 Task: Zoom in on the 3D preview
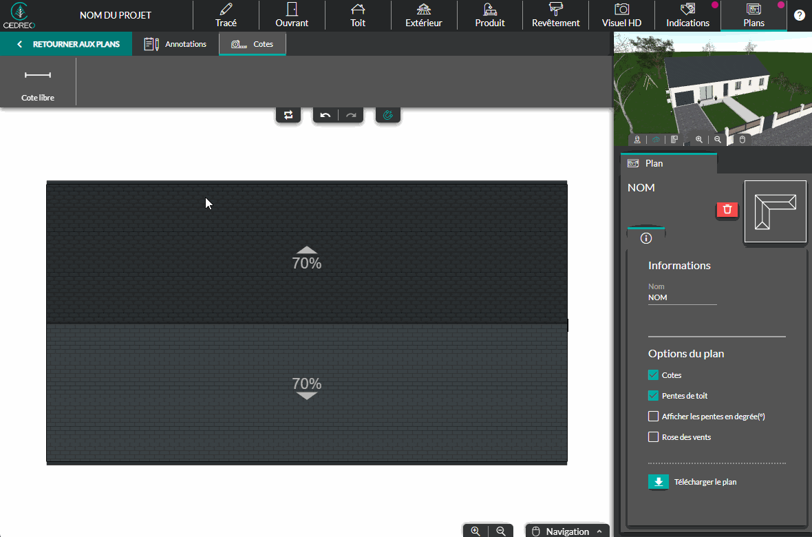point(699,140)
